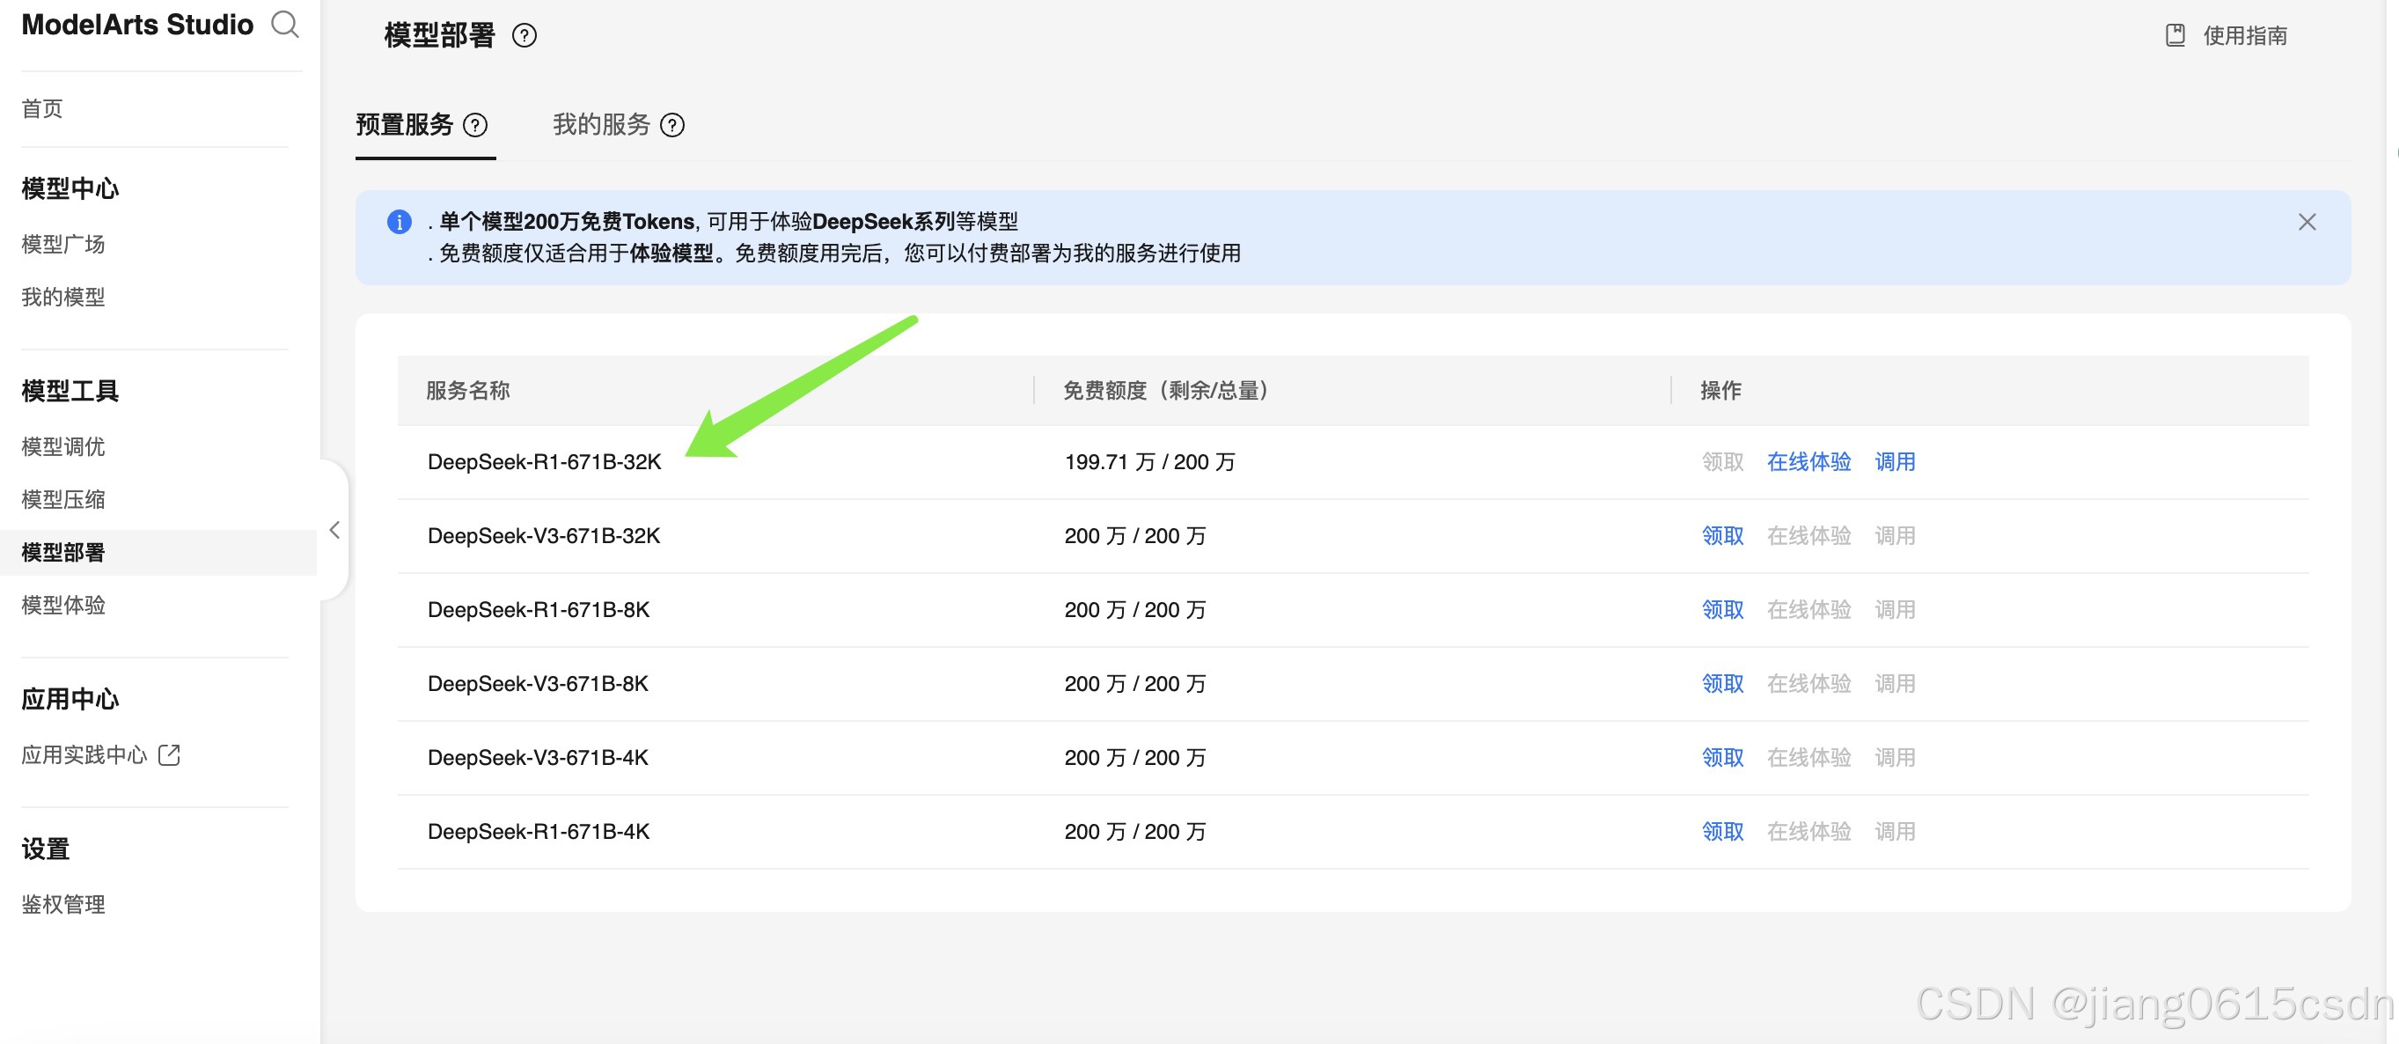Claim quota 领取 for DeepSeek-R1-671B-8K
The width and height of the screenshot is (2399, 1044).
(x=1721, y=610)
